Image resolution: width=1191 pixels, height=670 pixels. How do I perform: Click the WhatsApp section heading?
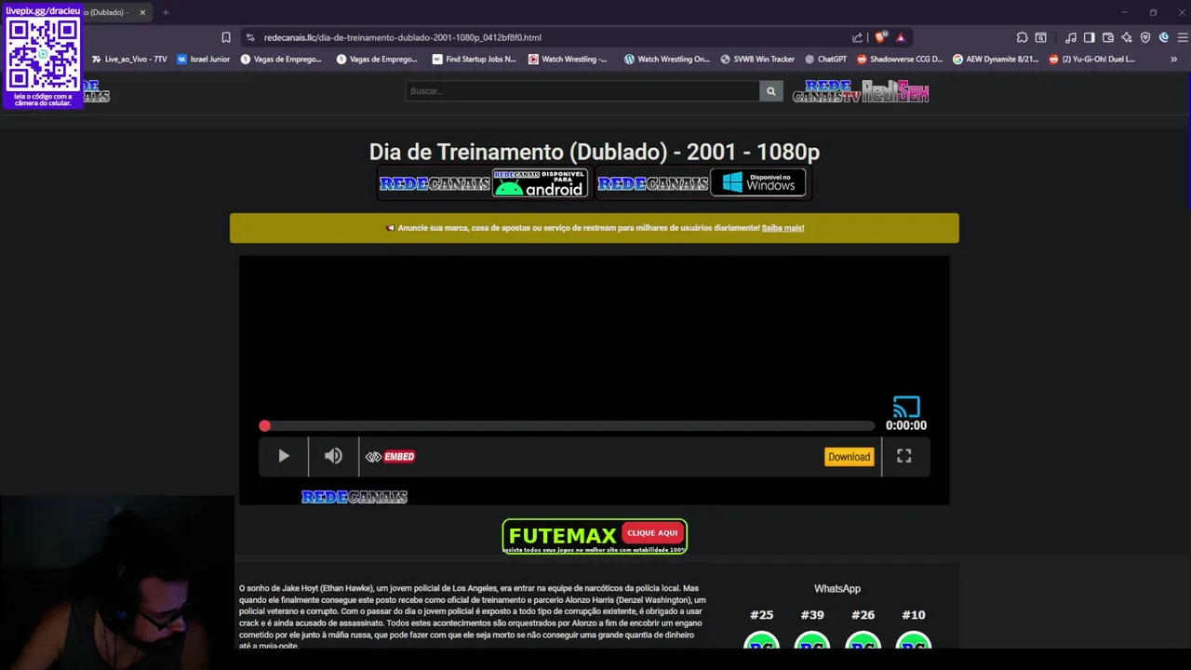point(837,588)
